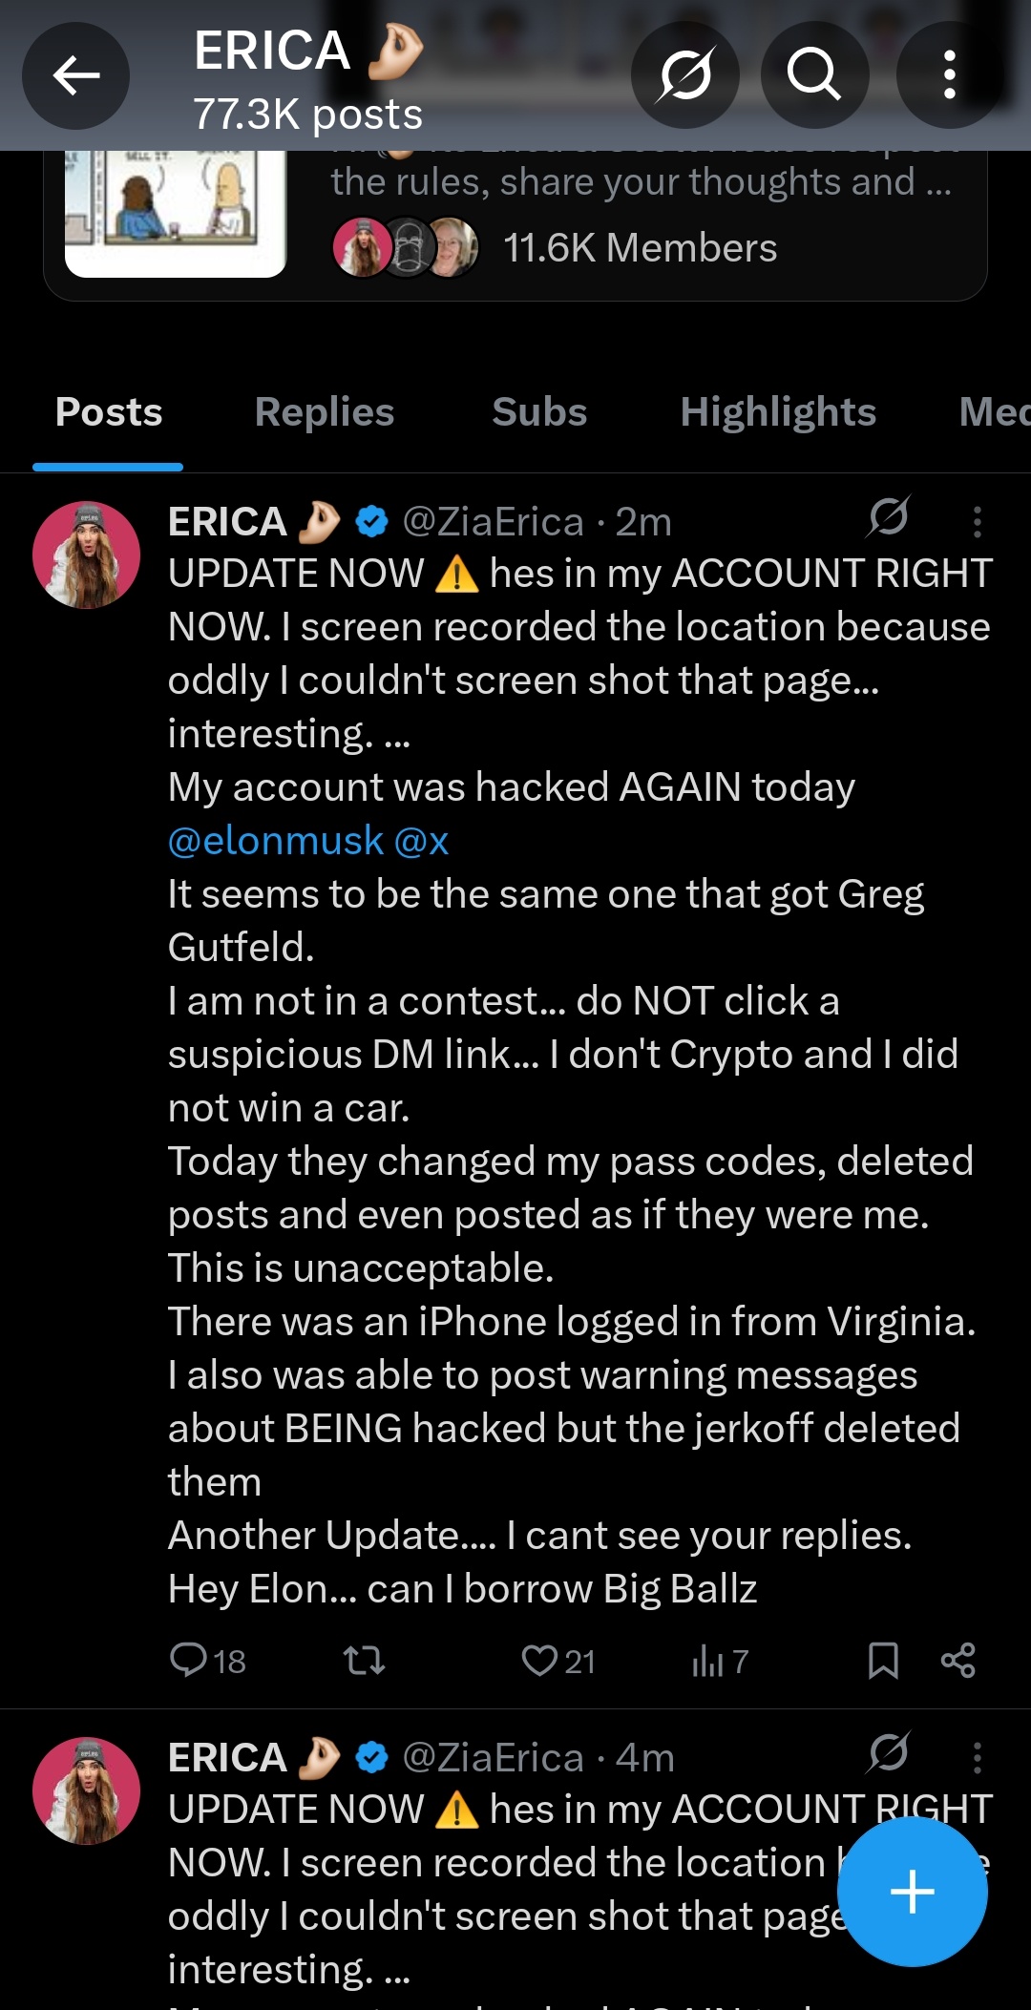Bookmark the first ERICA post
This screenshot has width=1031, height=2010.
883,1661
